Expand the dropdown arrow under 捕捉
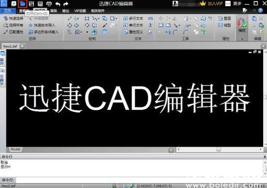 pos(242,39)
